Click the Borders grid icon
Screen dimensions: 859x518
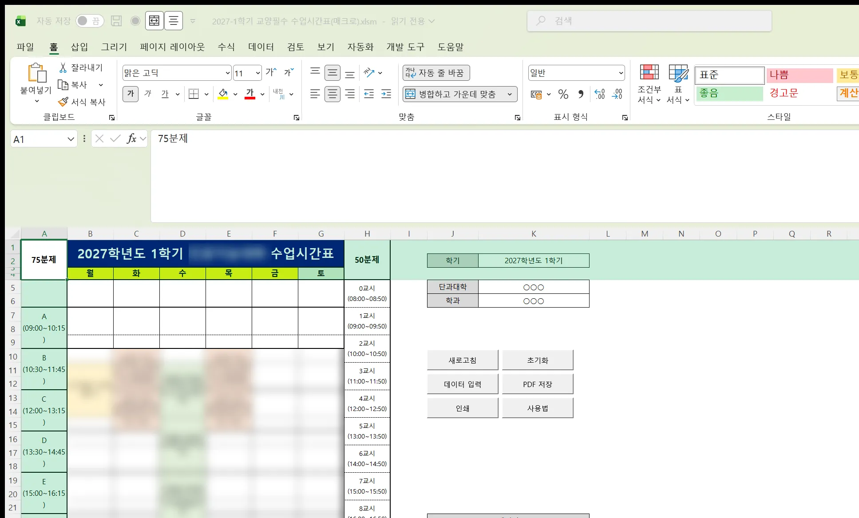(194, 94)
